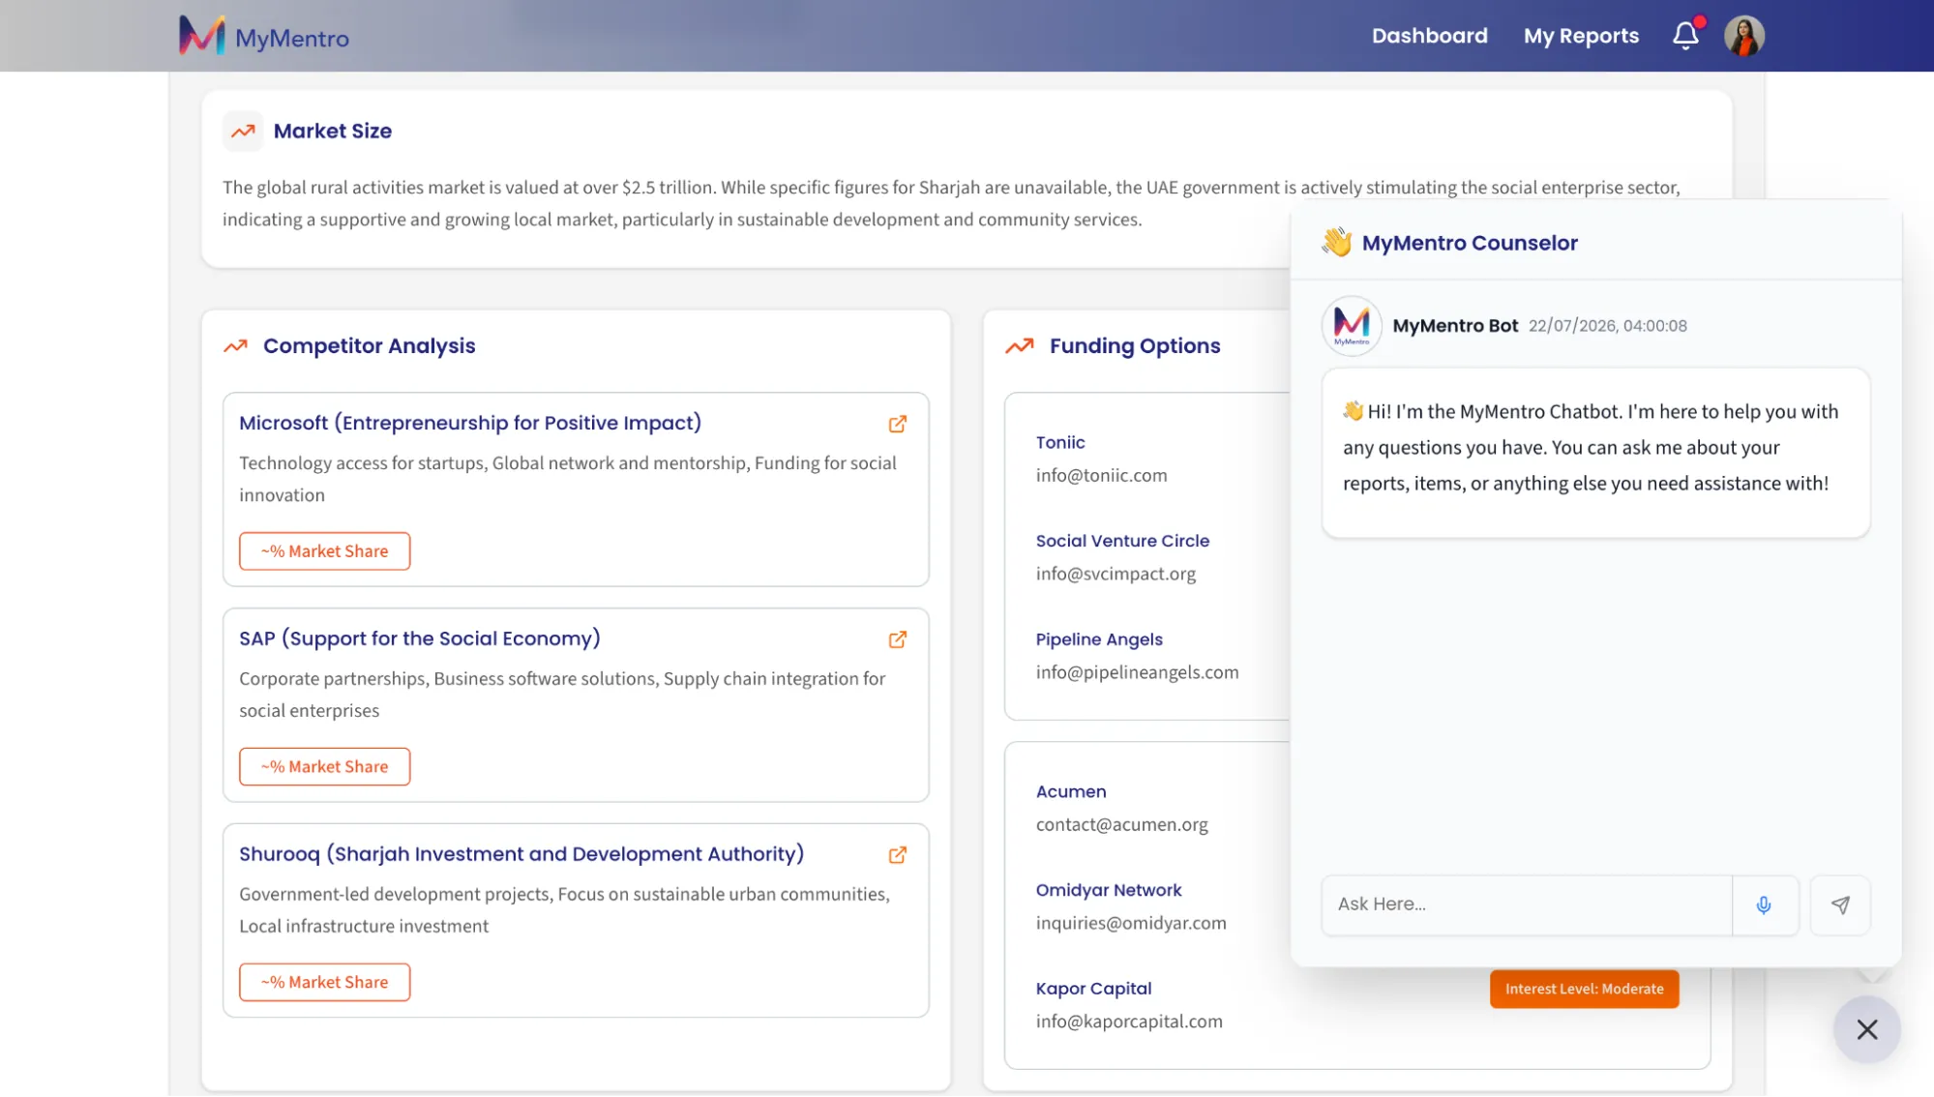Open the notifications bell
The width and height of the screenshot is (1934, 1097).
[1685, 36]
